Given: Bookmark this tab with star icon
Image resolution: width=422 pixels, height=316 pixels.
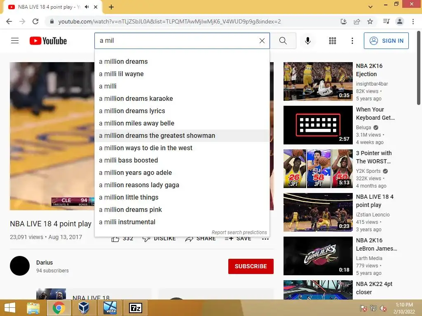Looking at the screenshot, I should 370,21.
